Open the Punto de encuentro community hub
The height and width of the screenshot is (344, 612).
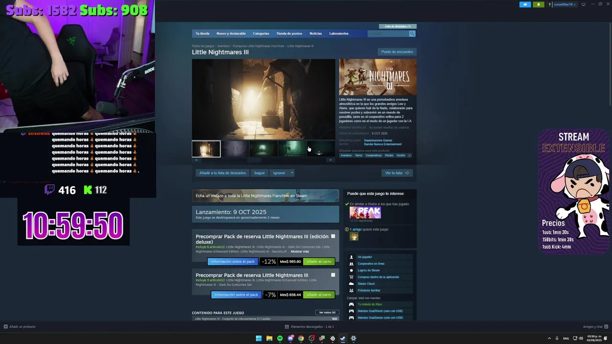(x=397, y=52)
